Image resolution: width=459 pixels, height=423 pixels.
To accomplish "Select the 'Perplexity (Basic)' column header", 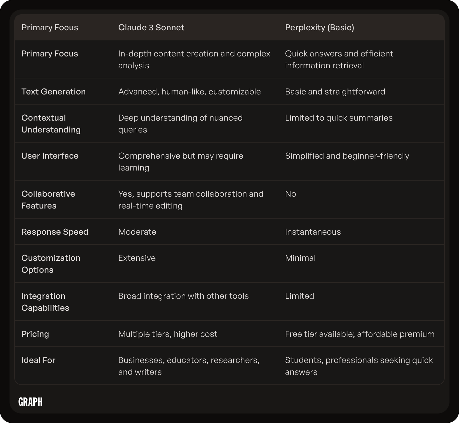I will pos(320,28).
